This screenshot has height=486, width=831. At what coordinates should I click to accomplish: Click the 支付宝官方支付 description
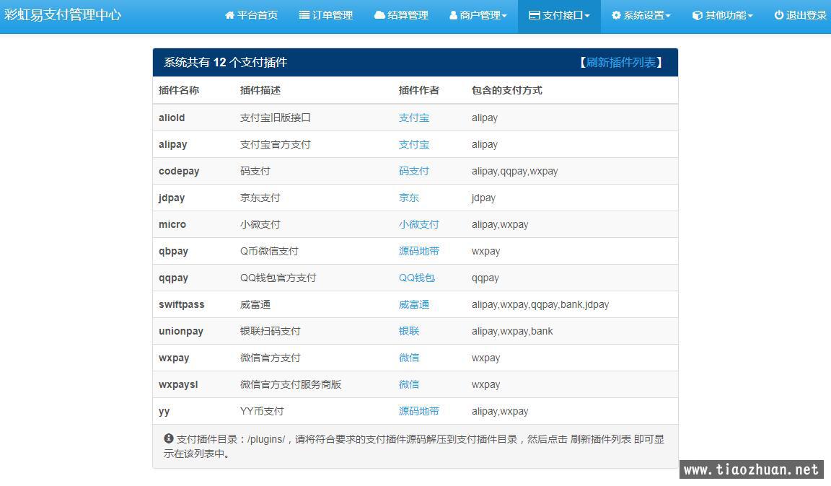click(x=275, y=144)
